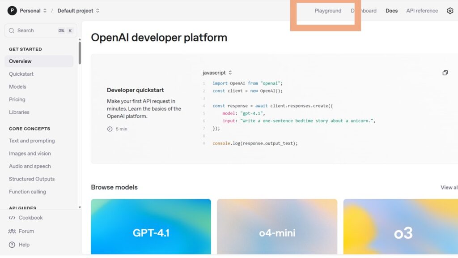Open Images and vision guide

30,153
